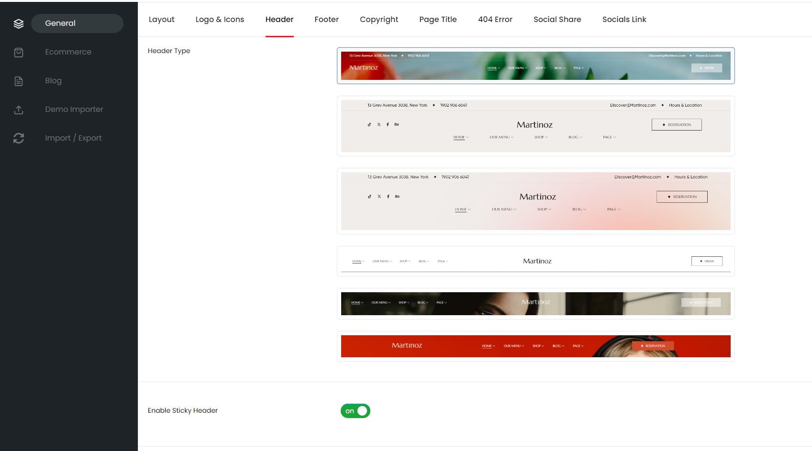Pick the minimal white header with underline

[535, 261]
